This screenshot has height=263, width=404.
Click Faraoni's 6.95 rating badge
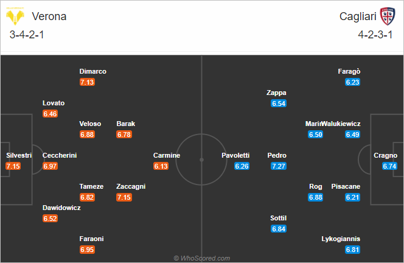pyautogui.click(x=87, y=250)
